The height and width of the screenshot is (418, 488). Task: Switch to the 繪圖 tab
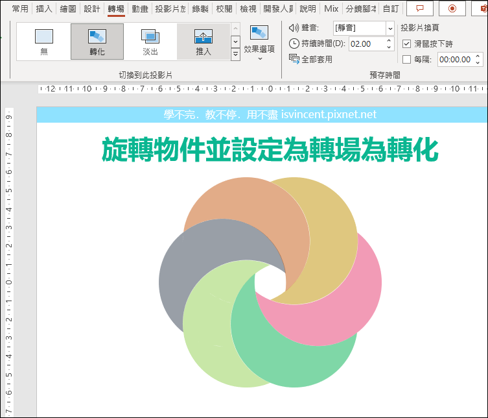tap(68, 8)
